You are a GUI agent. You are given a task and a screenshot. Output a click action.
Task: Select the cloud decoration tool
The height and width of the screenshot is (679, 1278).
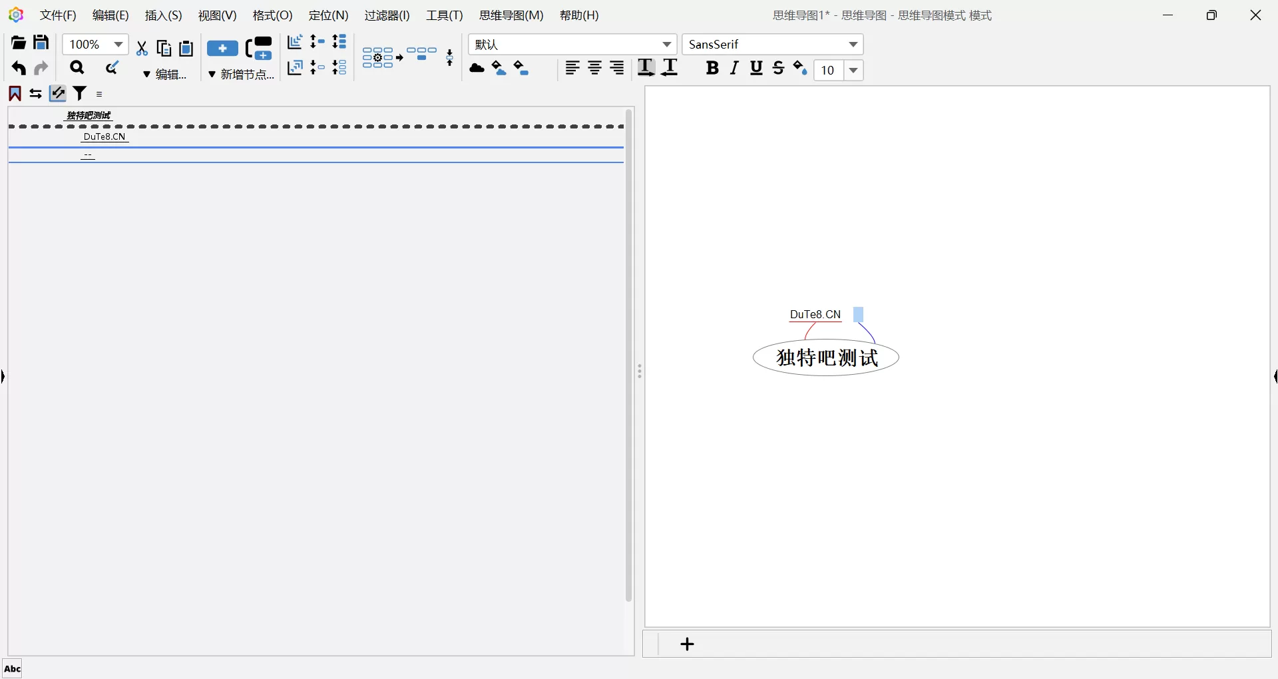tap(477, 69)
